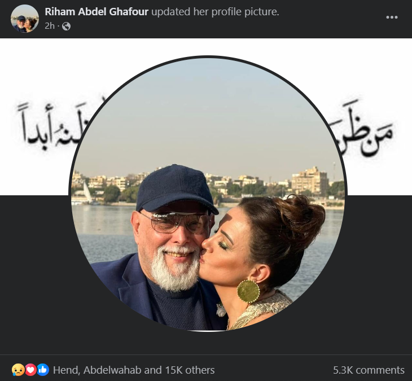Click the '15K others' reactions count
412x381 pixels.
(x=190, y=370)
